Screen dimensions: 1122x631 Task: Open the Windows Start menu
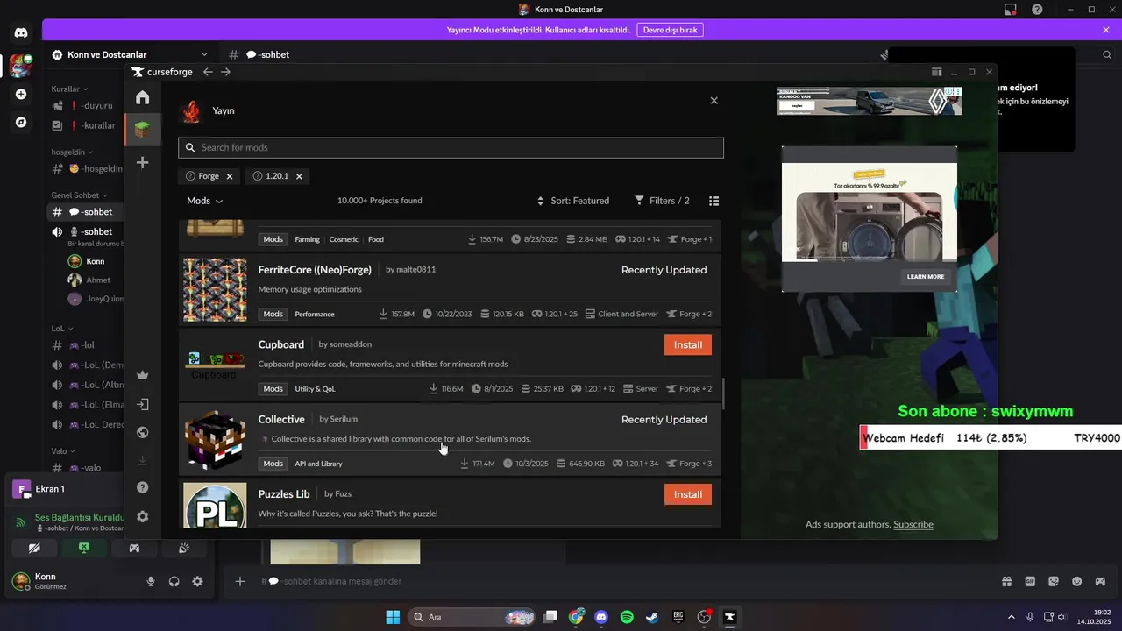point(393,617)
